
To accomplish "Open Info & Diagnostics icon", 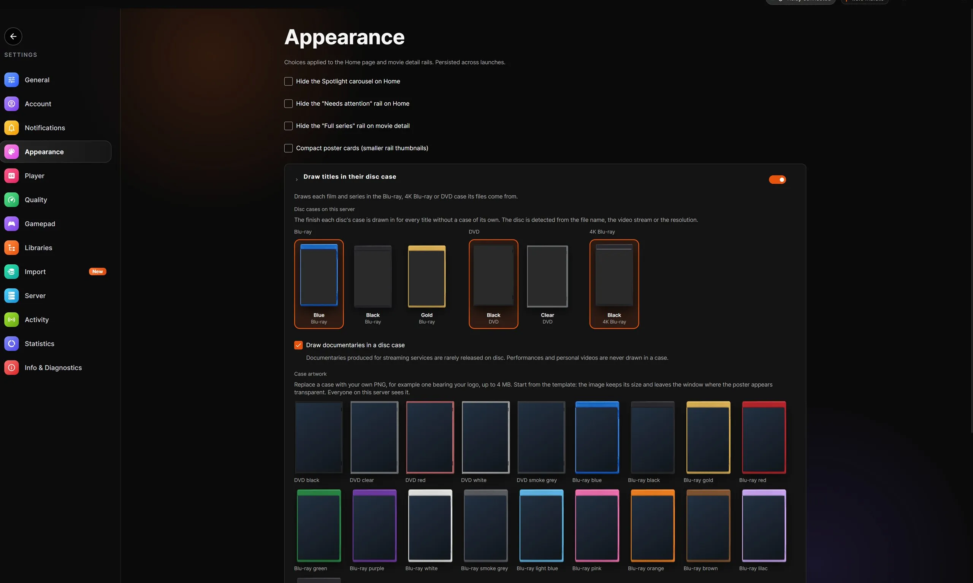I will point(11,367).
